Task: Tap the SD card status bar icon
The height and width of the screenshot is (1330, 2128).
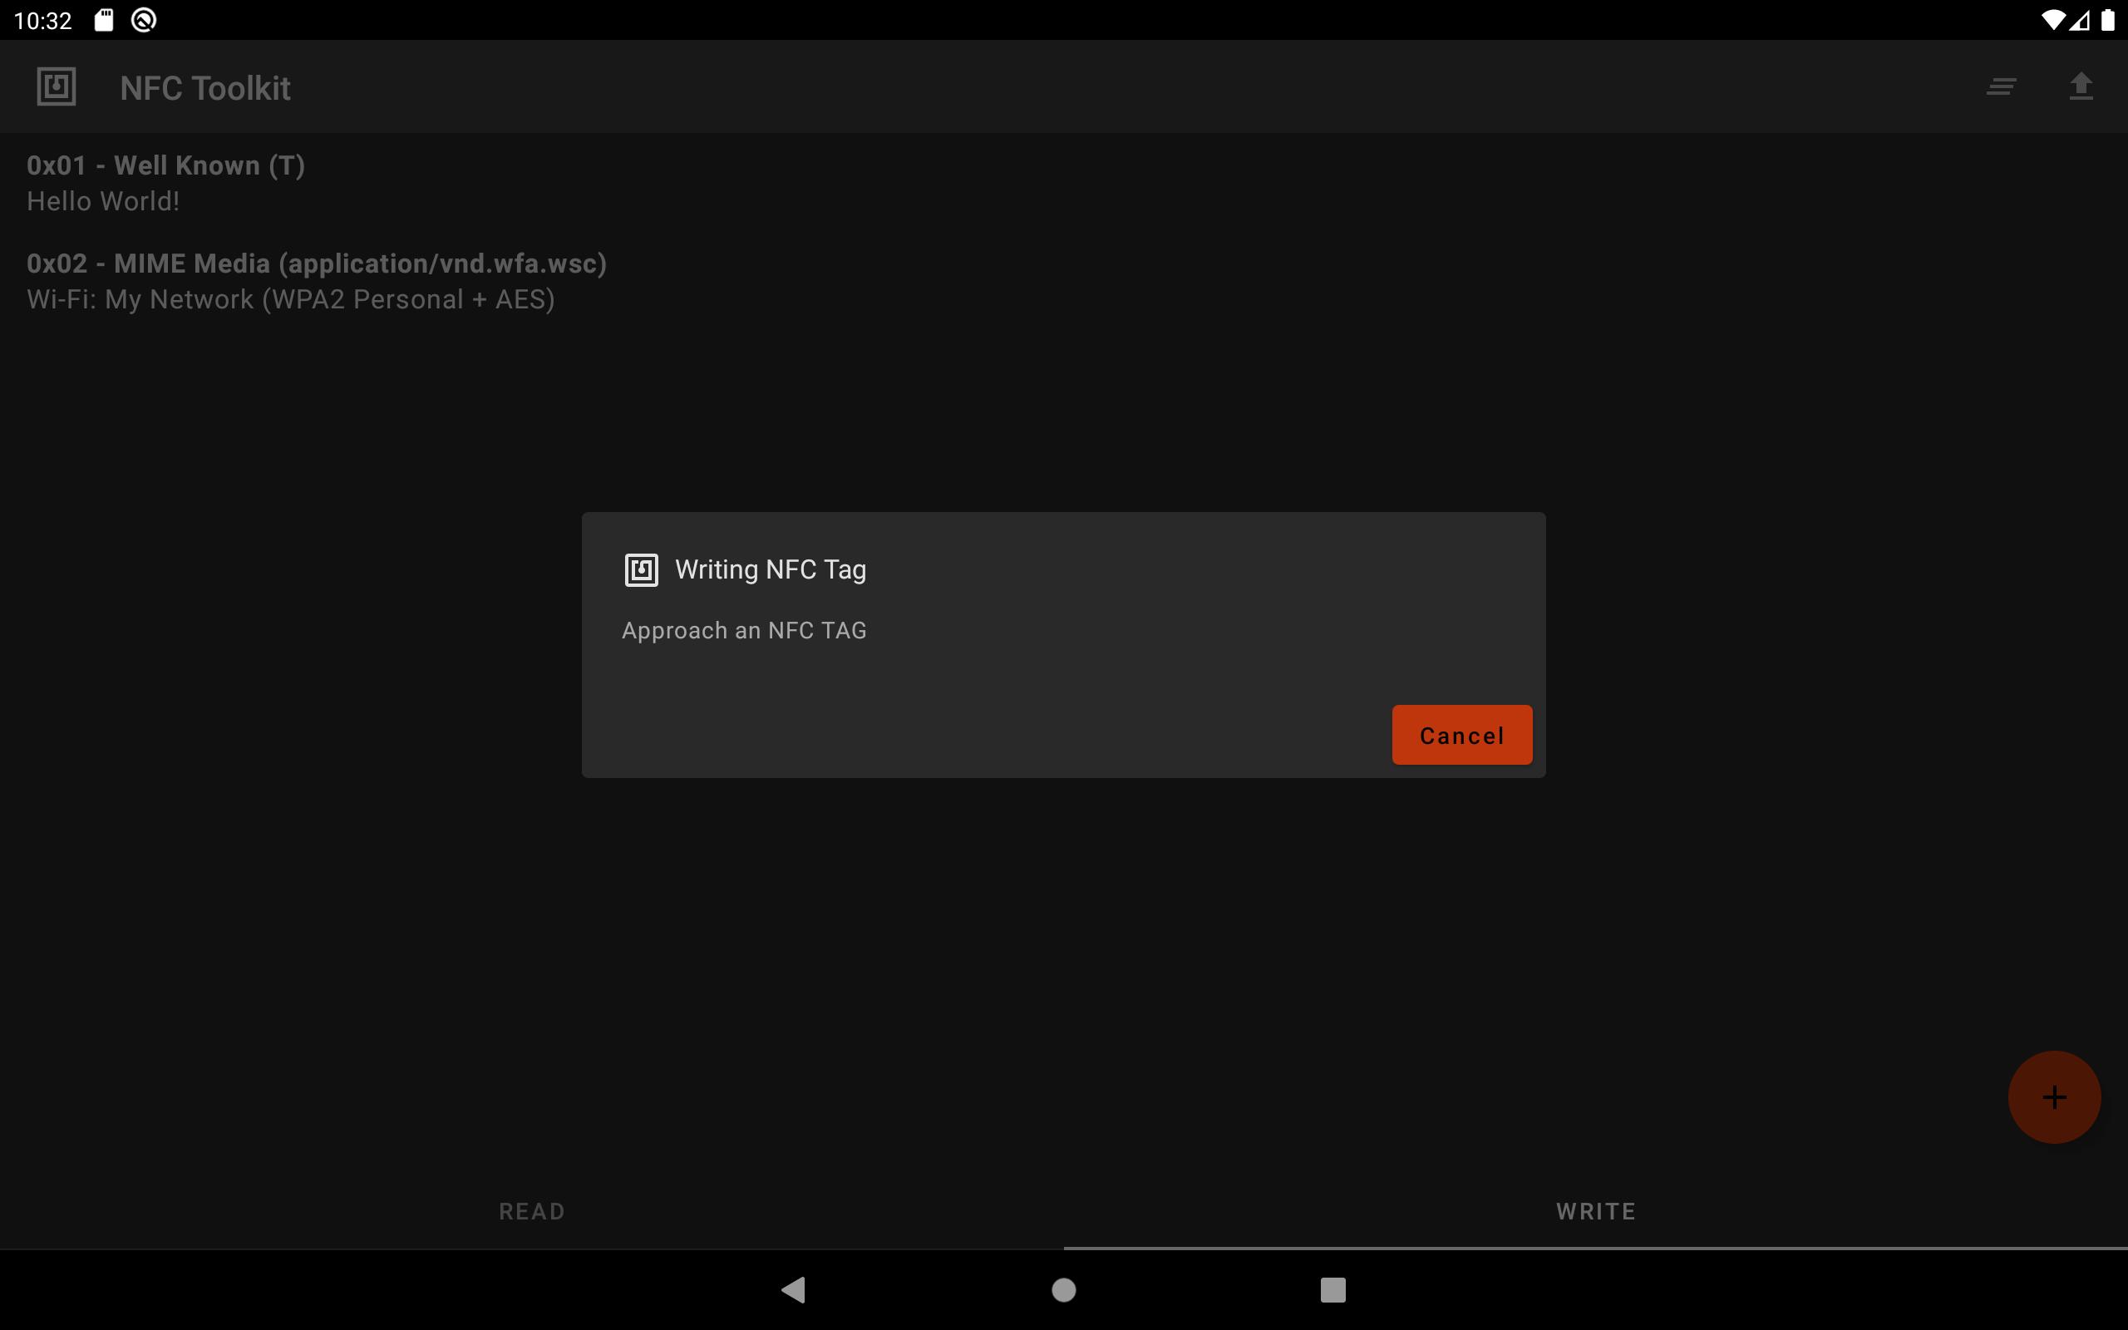Action: click(x=104, y=20)
